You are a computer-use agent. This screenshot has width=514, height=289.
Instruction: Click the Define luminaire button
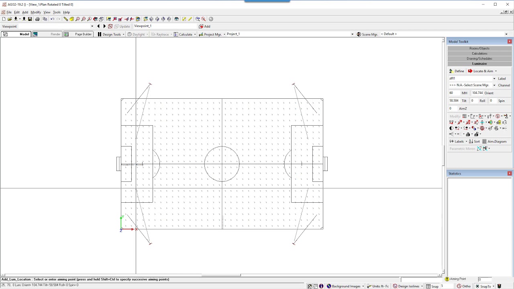457,71
